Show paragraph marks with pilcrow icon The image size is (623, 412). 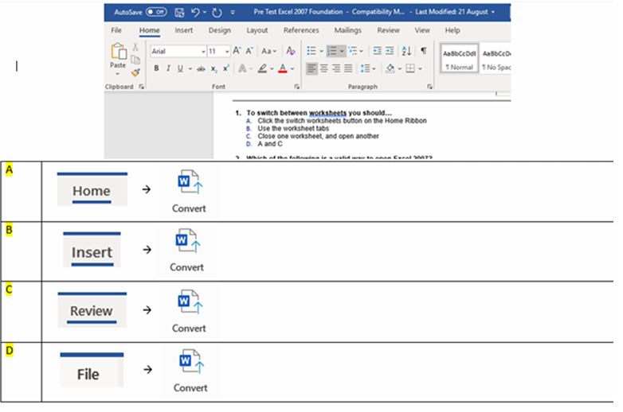pyautogui.click(x=423, y=51)
